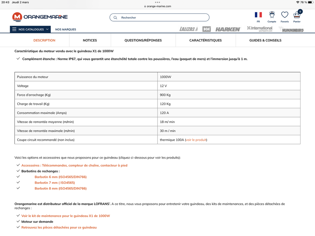315x236 pixels.
Task: Click the International yachtpaint brand logo
Action: point(260,29)
